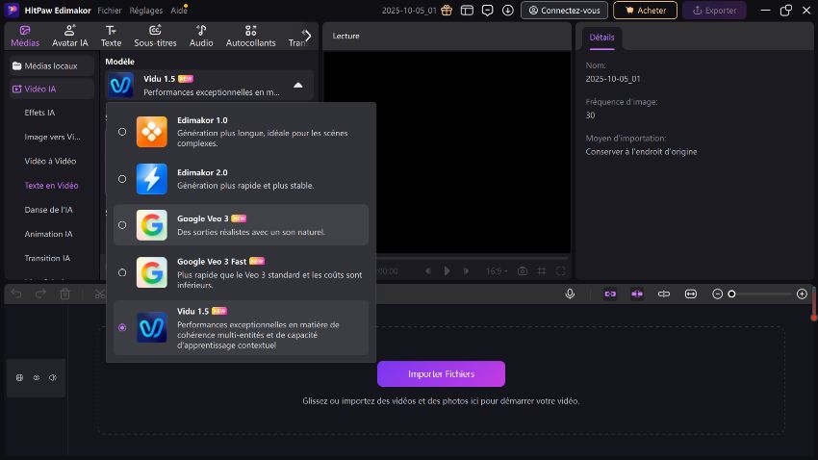Select Google Veo 3 Fast radio button
Screen dimensions: 818x460
tap(122, 272)
